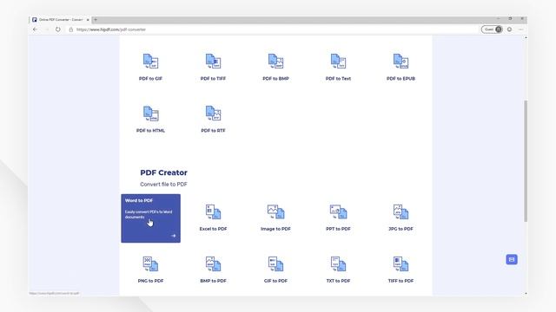Select the Image to PDF icon

click(275, 211)
